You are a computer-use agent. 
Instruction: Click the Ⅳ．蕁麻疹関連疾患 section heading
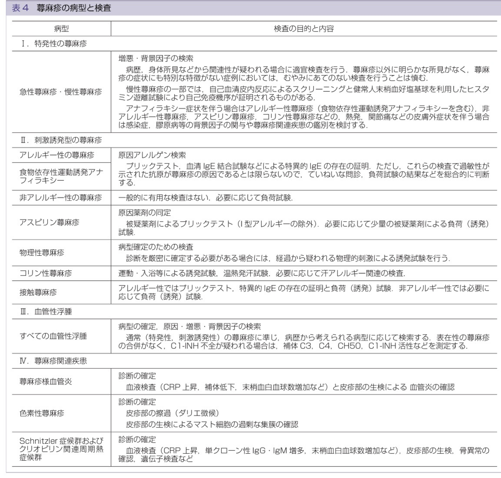click(53, 361)
